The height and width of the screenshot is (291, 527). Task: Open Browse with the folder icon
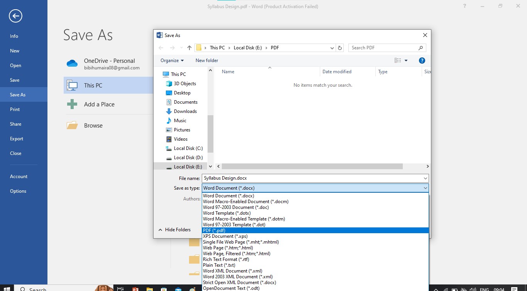(x=72, y=125)
